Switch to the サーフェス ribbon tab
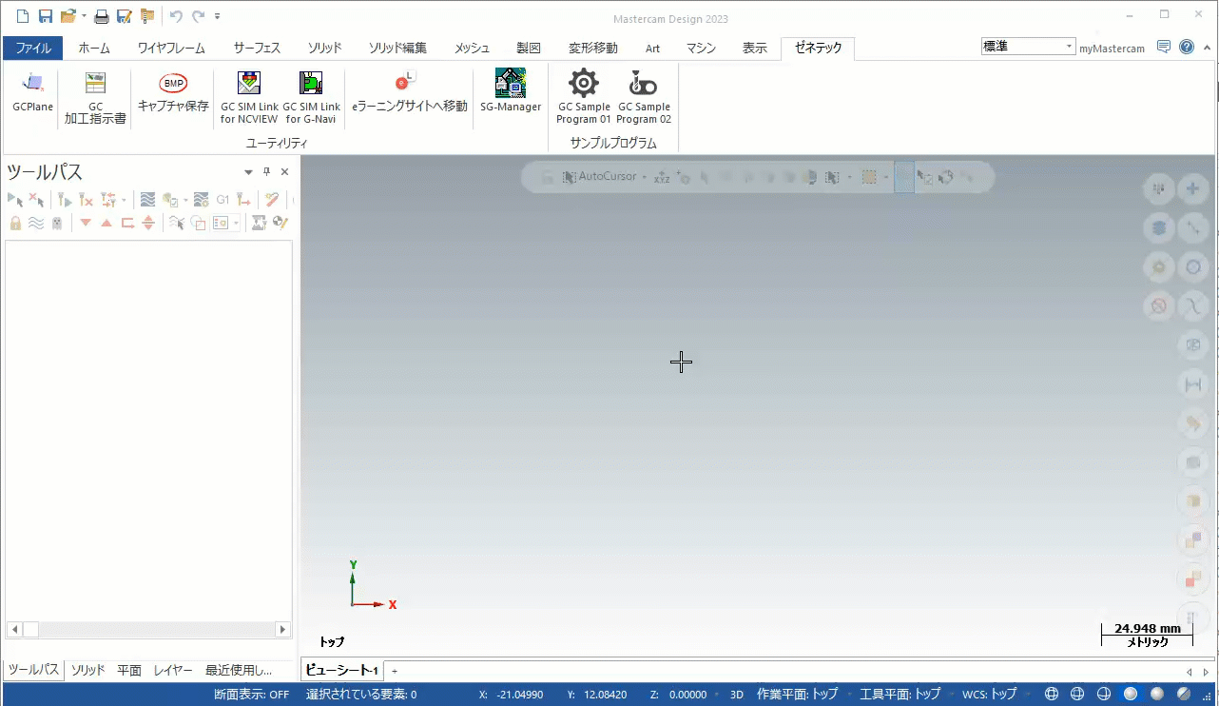1219x706 pixels. (x=257, y=48)
